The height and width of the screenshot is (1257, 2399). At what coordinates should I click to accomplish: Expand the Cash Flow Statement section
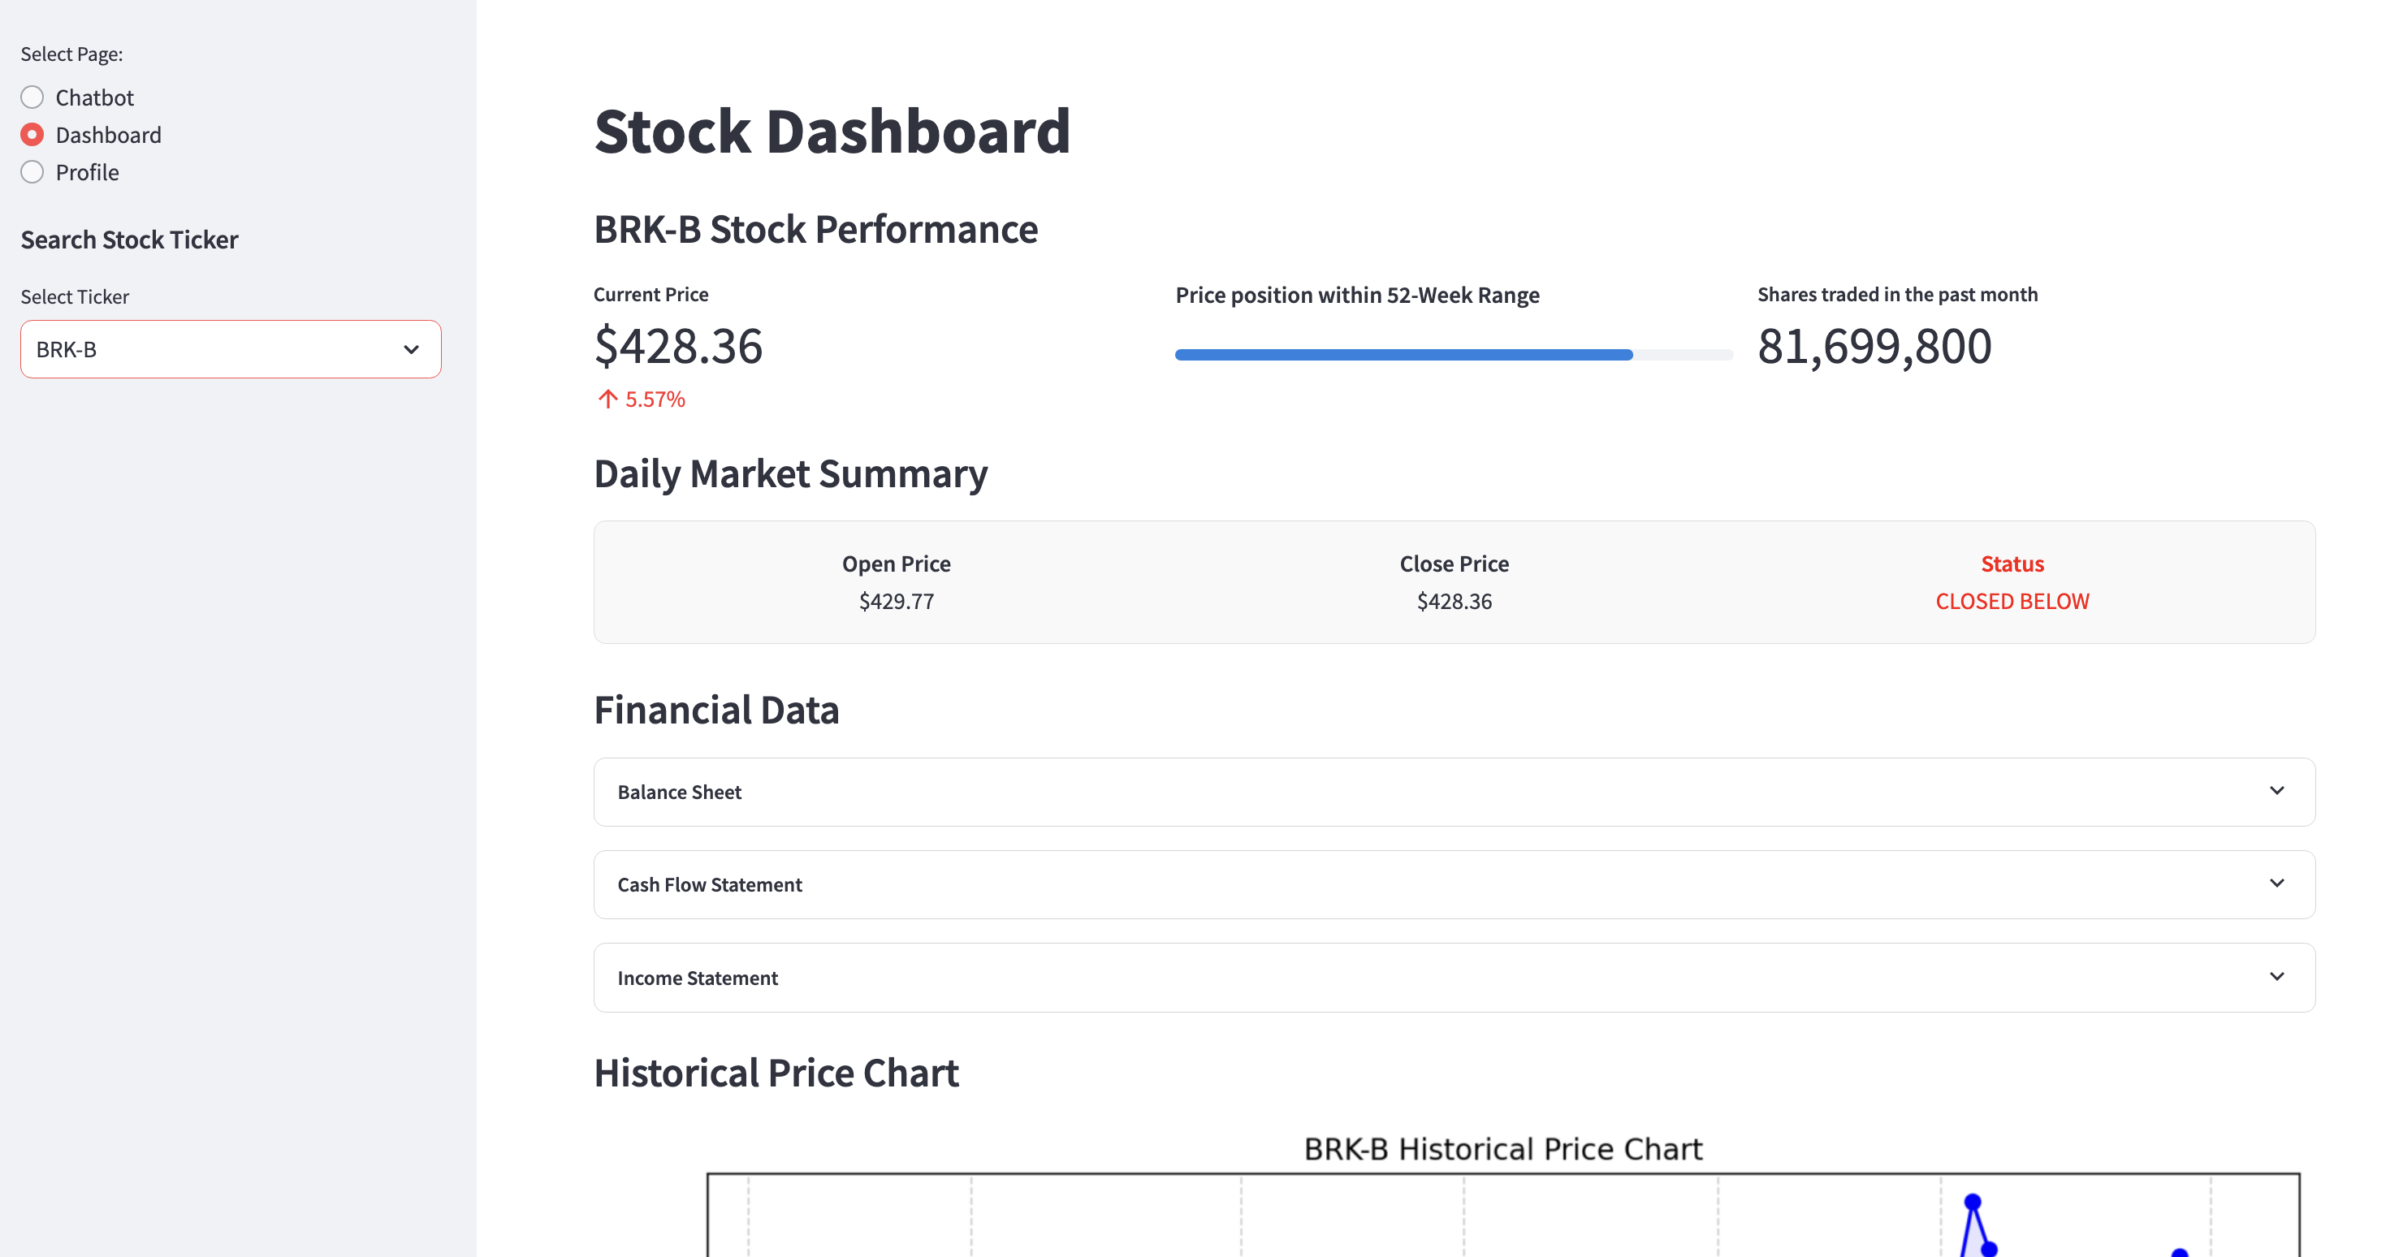tap(1453, 884)
